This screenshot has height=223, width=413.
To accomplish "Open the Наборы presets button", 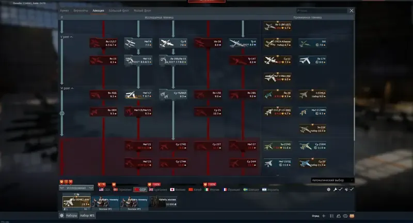I will point(71,215).
